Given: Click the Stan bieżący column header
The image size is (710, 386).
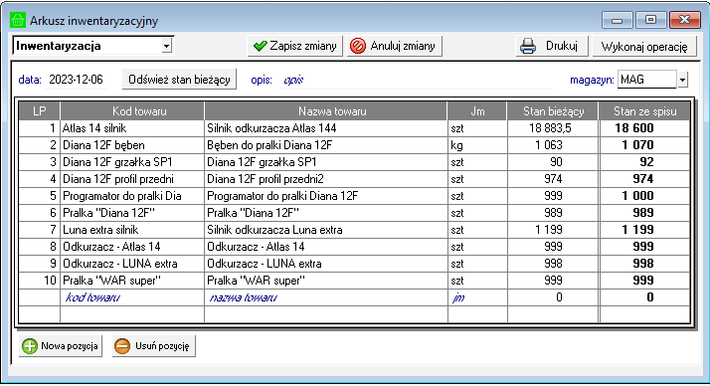Looking at the screenshot, I should [x=553, y=111].
